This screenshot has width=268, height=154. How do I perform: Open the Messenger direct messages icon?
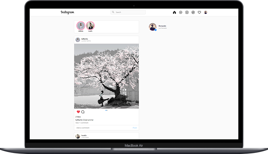coord(181,12)
